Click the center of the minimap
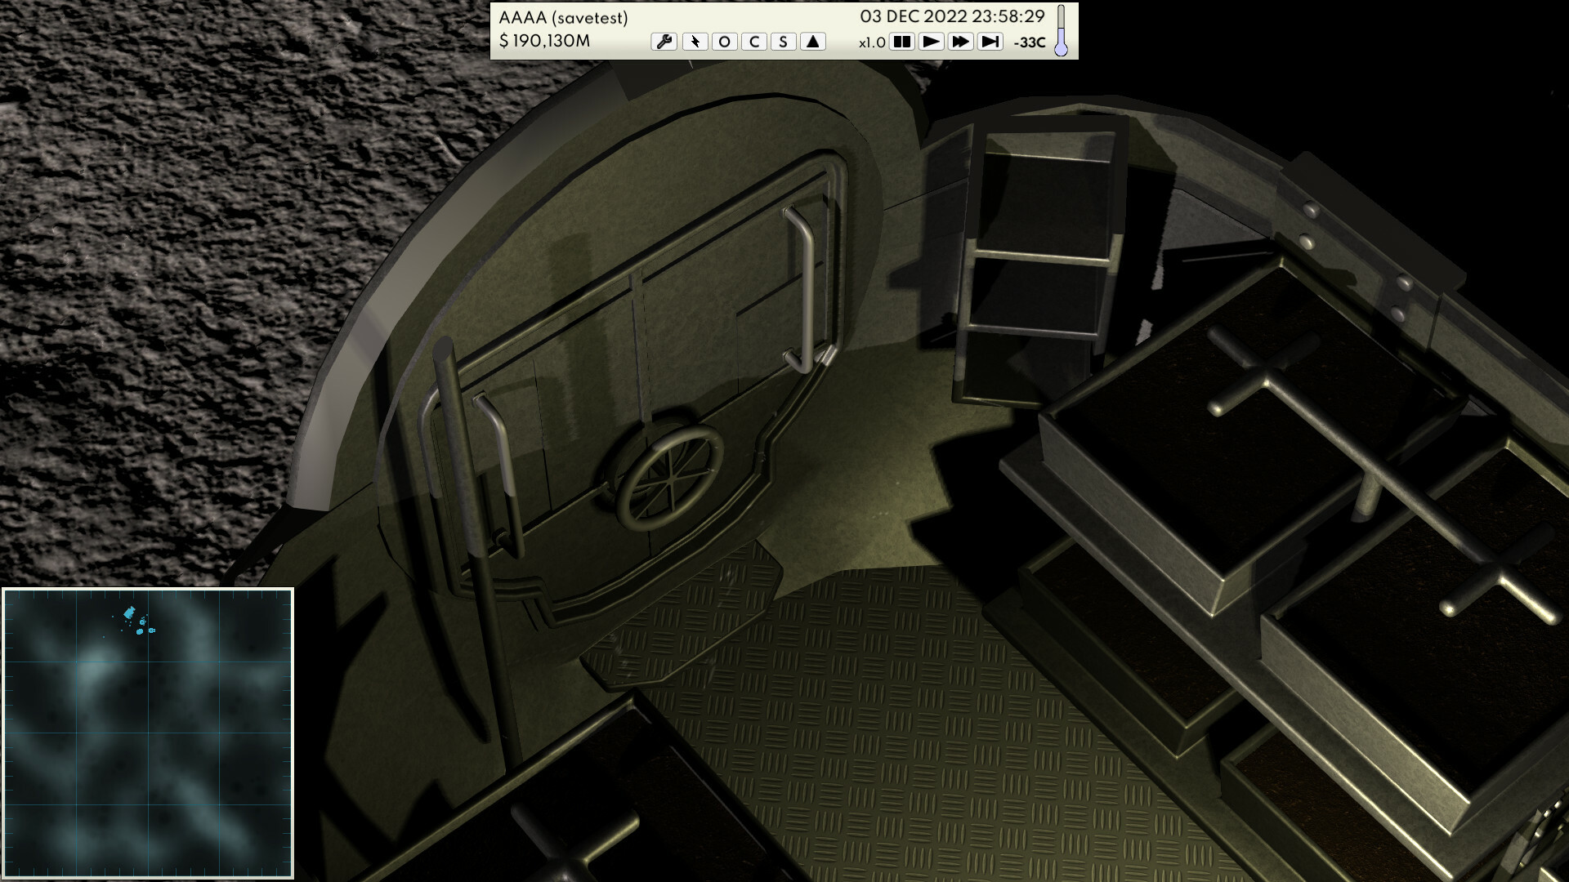 click(148, 733)
